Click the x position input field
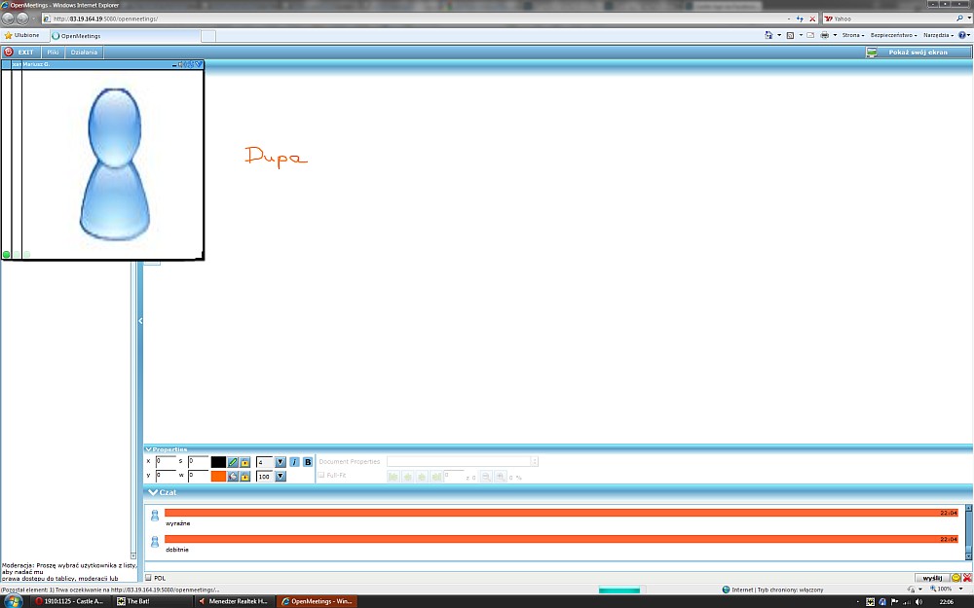This screenshot has width=974, height=608. click(165, 462)
